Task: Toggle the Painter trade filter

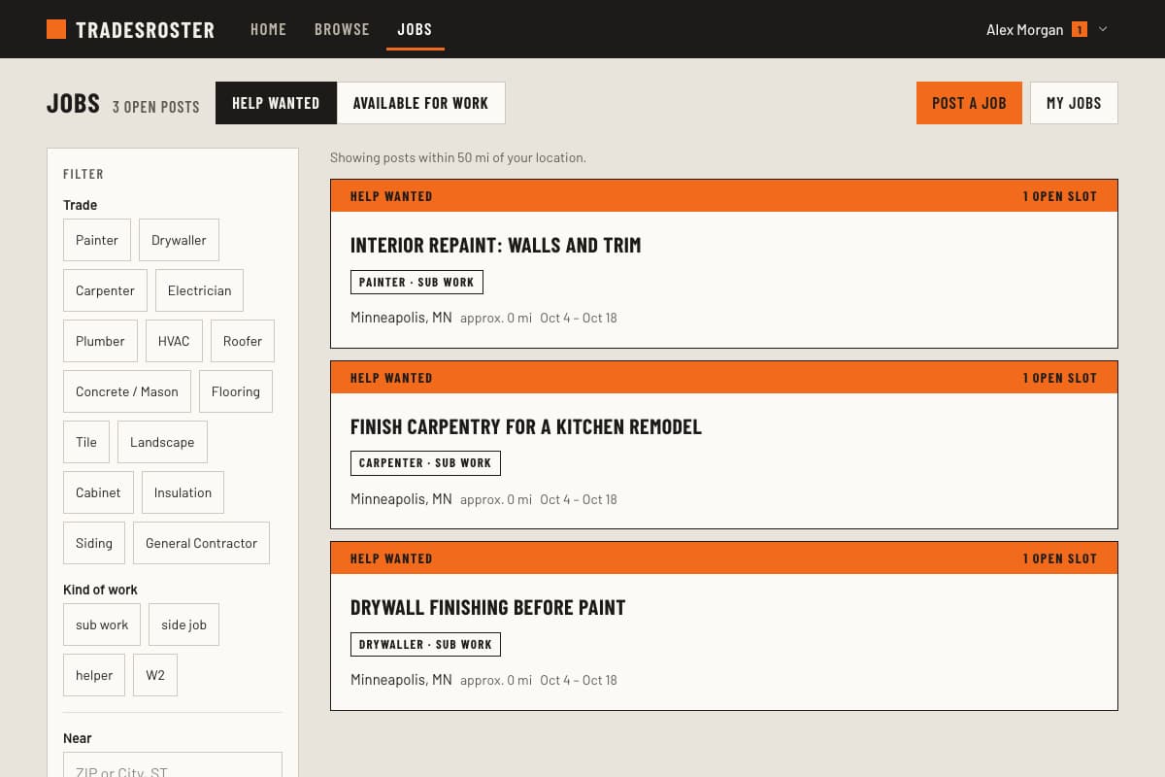Action: pyautogui.click(x=97, y=240)
